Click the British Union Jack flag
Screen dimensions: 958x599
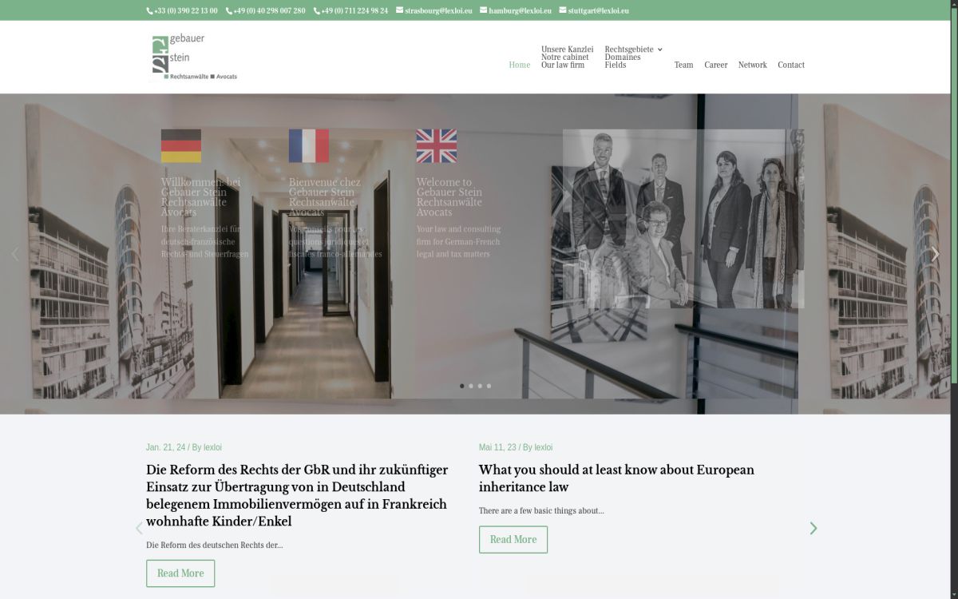tap(437, 146)
